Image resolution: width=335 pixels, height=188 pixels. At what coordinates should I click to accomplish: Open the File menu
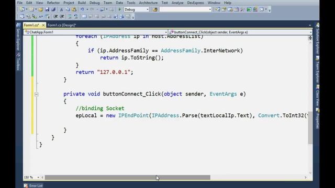pos(20,3)
